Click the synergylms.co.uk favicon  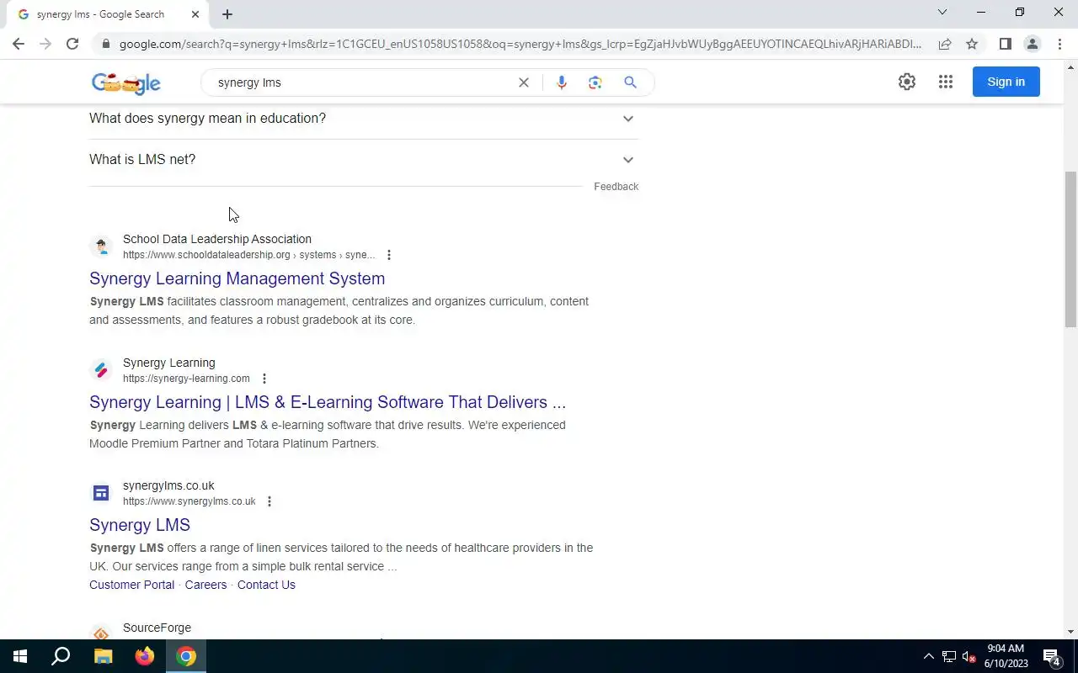[101, 493]
